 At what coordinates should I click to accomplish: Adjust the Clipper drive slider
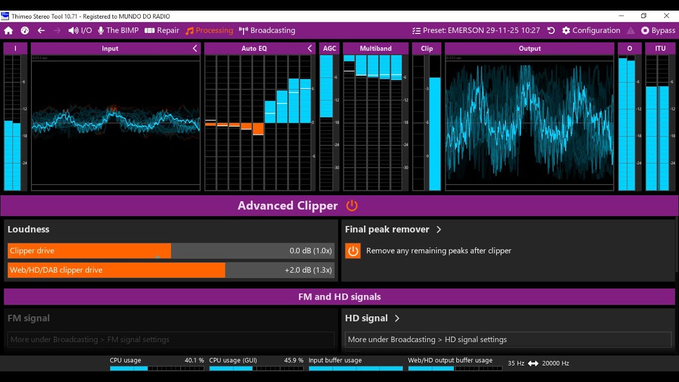point(171,250)
